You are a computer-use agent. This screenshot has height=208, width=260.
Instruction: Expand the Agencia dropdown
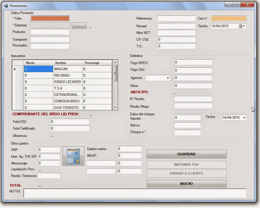click(168, 78)
